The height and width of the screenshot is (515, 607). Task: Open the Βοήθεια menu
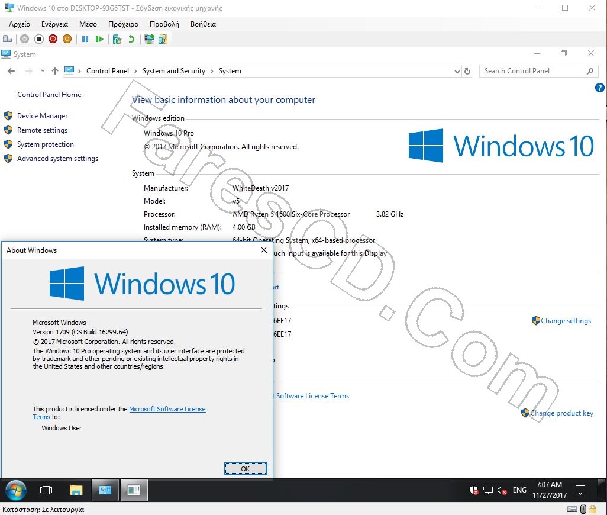coord(203,24)
